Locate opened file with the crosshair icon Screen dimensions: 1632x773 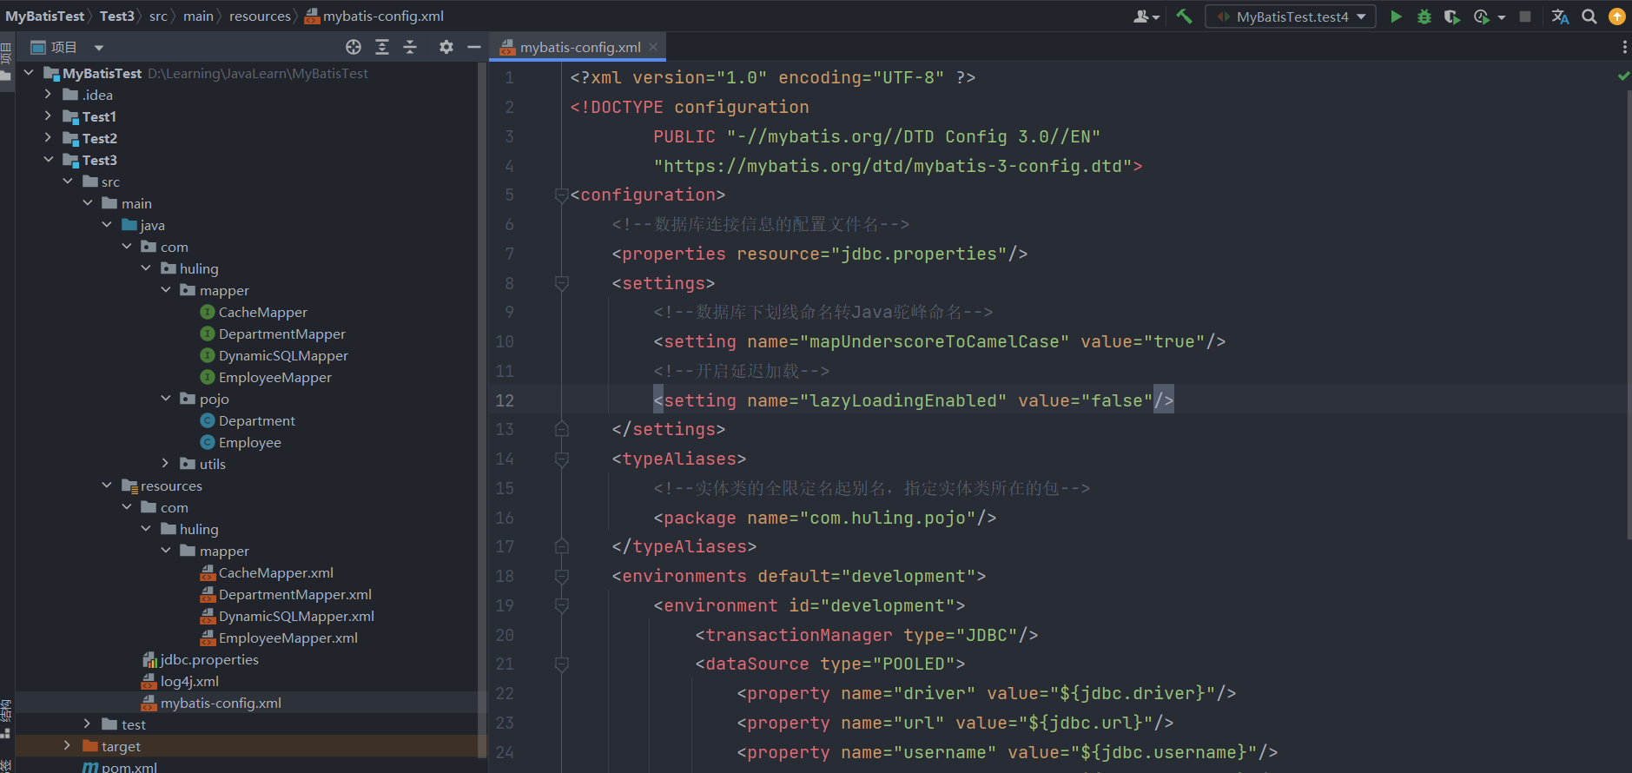click(x=353, y=47)
